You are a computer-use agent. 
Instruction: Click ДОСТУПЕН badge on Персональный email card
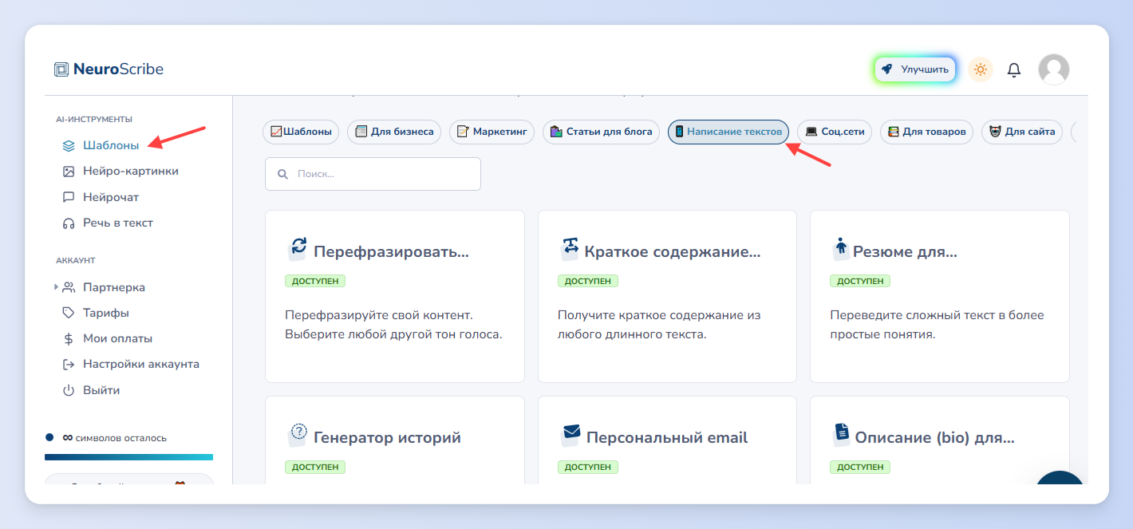pos(588,467)
